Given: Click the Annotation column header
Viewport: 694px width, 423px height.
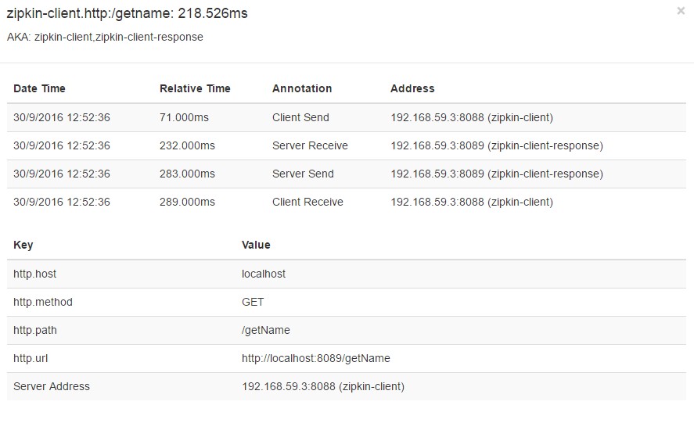Looking at the screenshot, I should [x=302, y=88].
